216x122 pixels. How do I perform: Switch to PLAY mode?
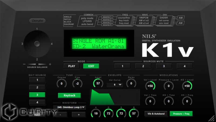(x=72, y=66)
